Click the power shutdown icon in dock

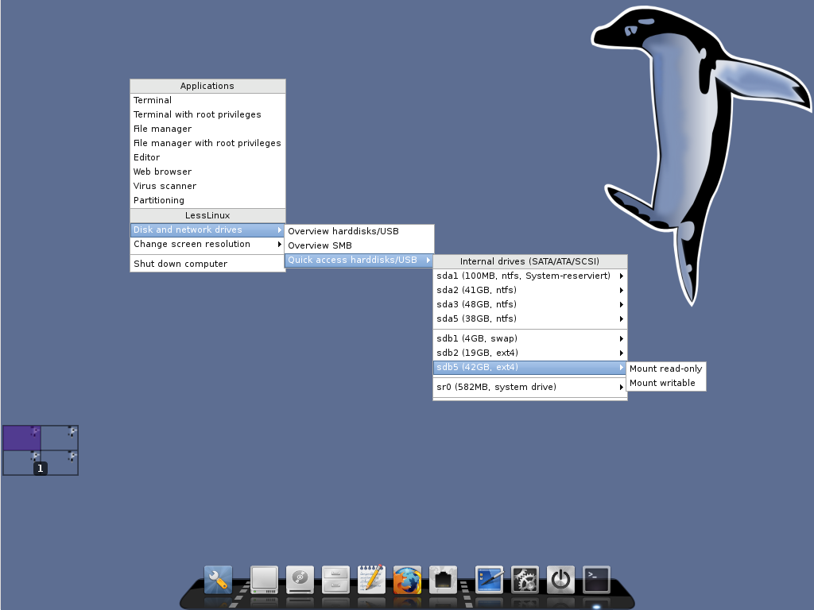(560, 580)
